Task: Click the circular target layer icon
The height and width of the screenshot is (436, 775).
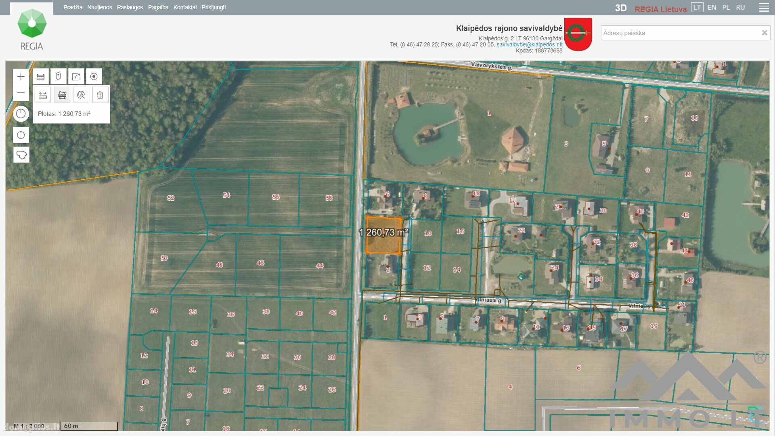Action: coord(94,76)
